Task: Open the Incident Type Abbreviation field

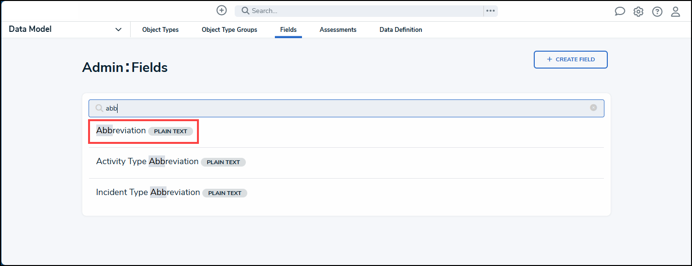Action: (148, 193)
